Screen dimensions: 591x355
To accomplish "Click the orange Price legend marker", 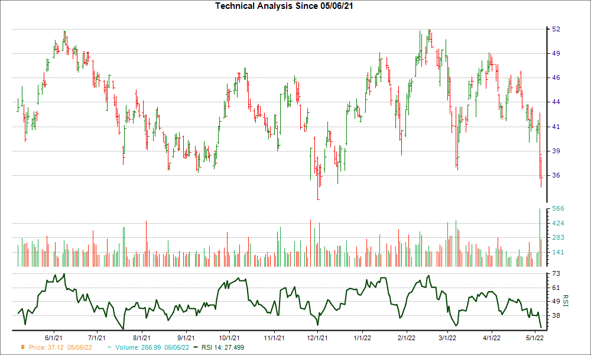I will click(x=23, y=347).
